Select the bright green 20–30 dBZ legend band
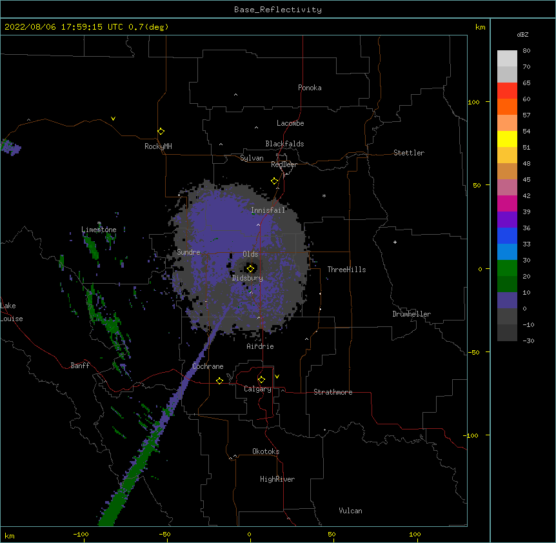Viewport: 556px width, 543px height. click(x=507, y=268)
